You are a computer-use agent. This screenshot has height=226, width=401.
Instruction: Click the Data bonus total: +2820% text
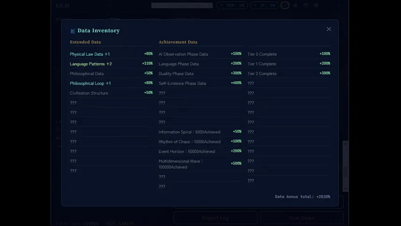point(303,197)
